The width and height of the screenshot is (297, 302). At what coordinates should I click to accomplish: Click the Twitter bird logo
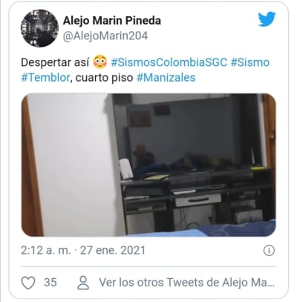coord(267,19)
